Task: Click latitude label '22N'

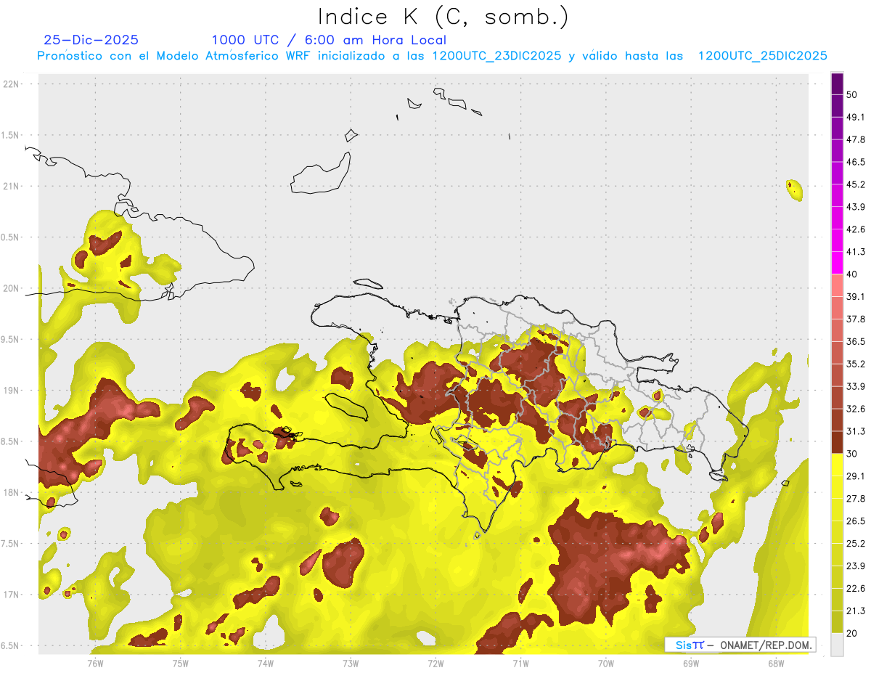Action: 12,84
